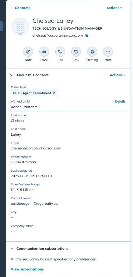Collapse the About this contact section
The height and width of the screenshot is (277, 133).
[x=12, y=75]
